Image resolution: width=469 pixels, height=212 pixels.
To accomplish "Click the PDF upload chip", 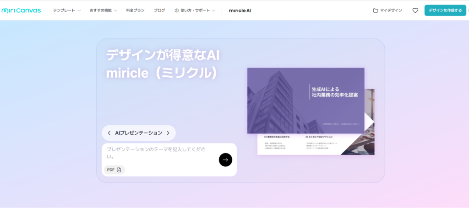I will (x=114, y=170).
